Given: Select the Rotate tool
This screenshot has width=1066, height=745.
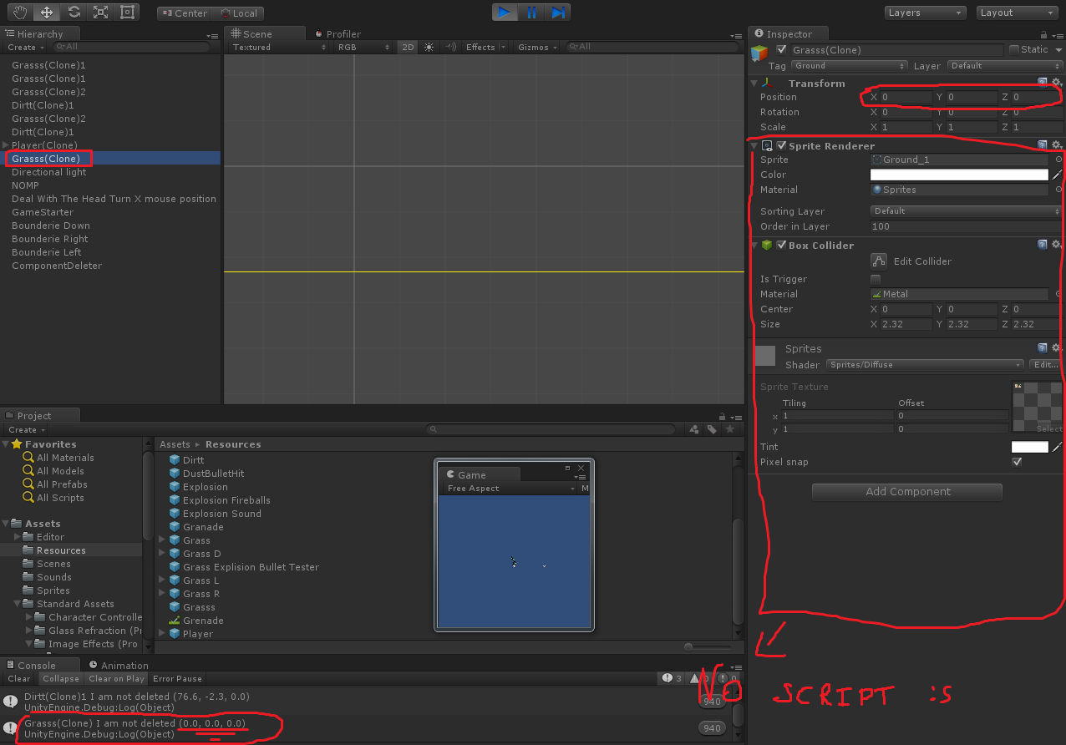Looking at the screenshot, I should click(74, 13).
